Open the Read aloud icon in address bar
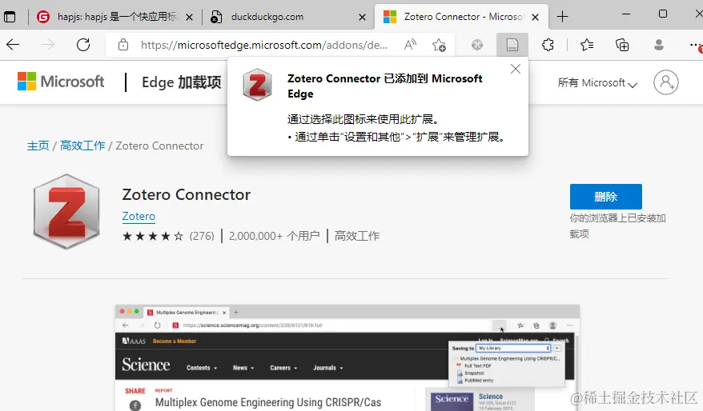 point(410,45)
